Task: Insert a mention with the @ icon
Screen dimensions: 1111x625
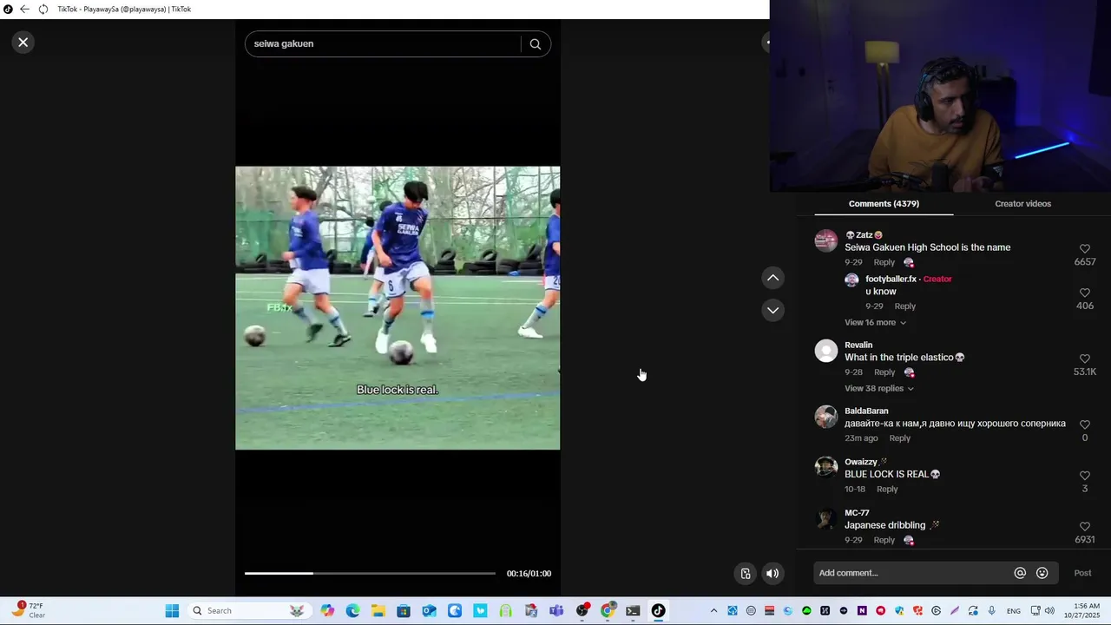Action: tap(1020, 573)
